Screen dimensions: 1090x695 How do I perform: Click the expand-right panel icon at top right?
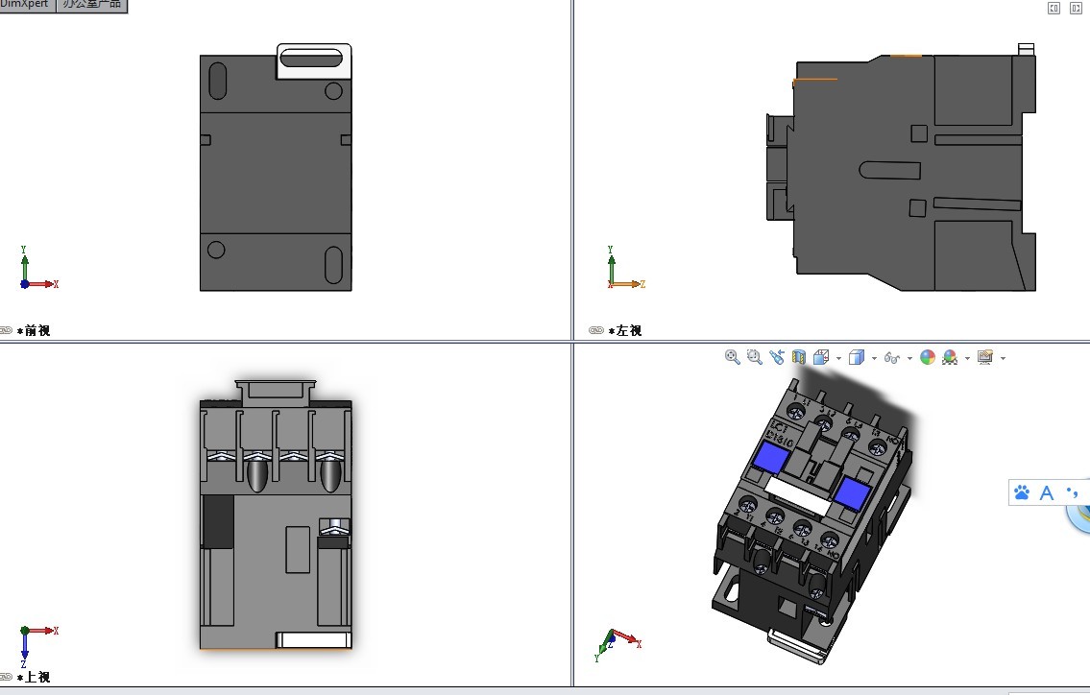1076,9
